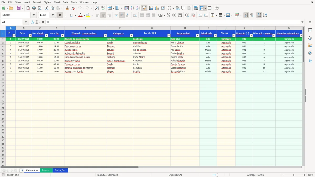The width and height of the screenshot is (315, 177).
Task: Toggle Freeze Rows and Columns
Action: pyautogui.click(x=202, y=8)
